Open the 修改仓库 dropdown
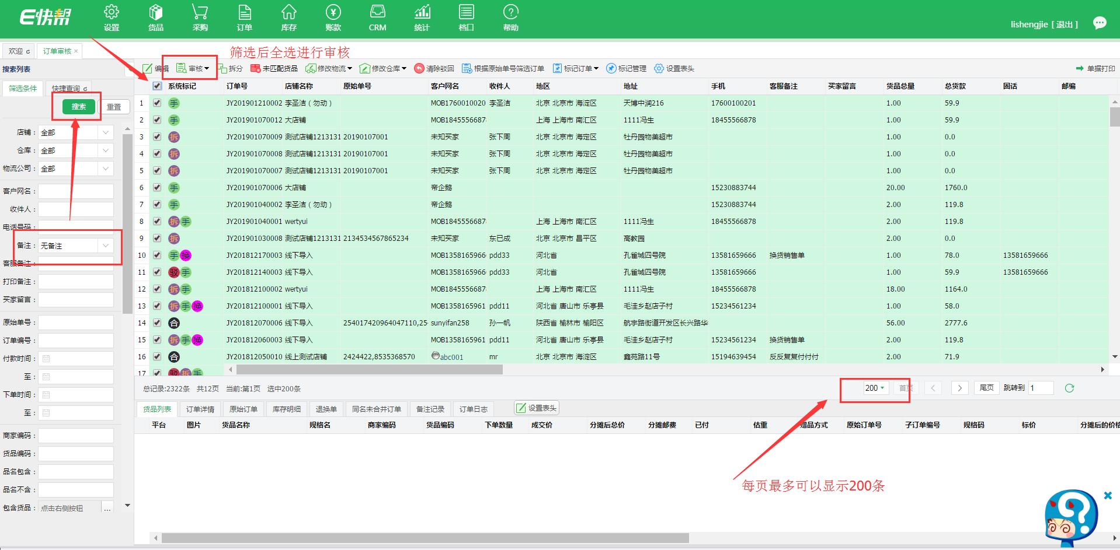1120x550 pixels. (x=383, y=68)
